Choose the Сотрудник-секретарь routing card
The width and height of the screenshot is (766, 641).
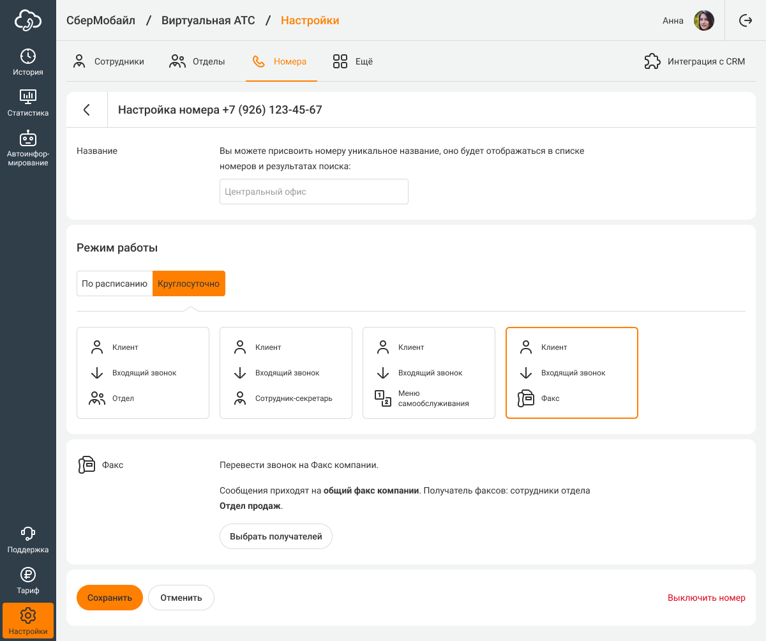pos(286,373)
